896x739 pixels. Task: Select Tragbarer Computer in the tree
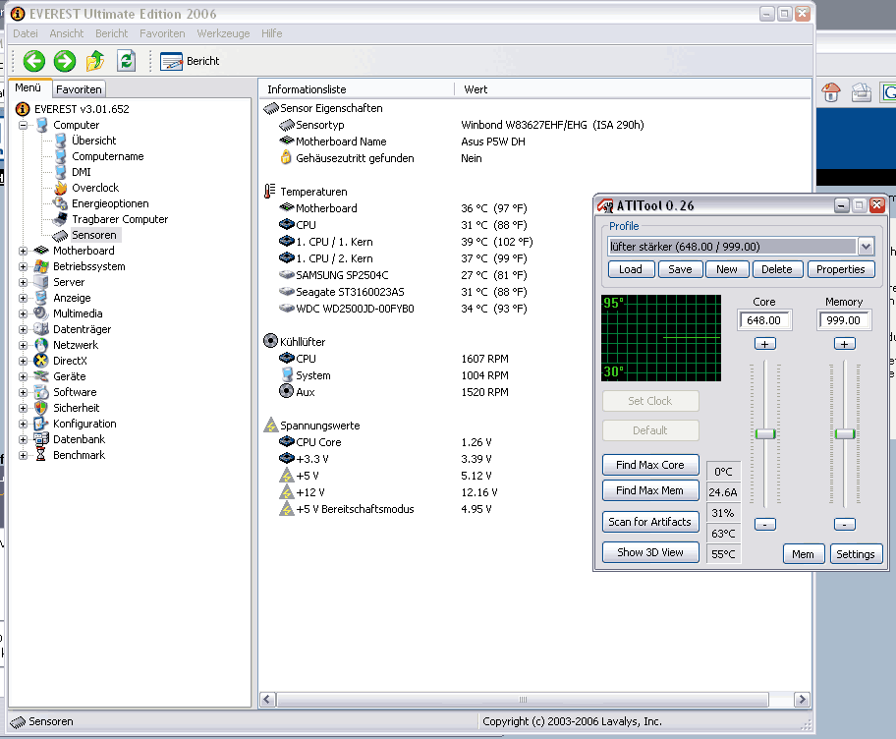(120, 219)
